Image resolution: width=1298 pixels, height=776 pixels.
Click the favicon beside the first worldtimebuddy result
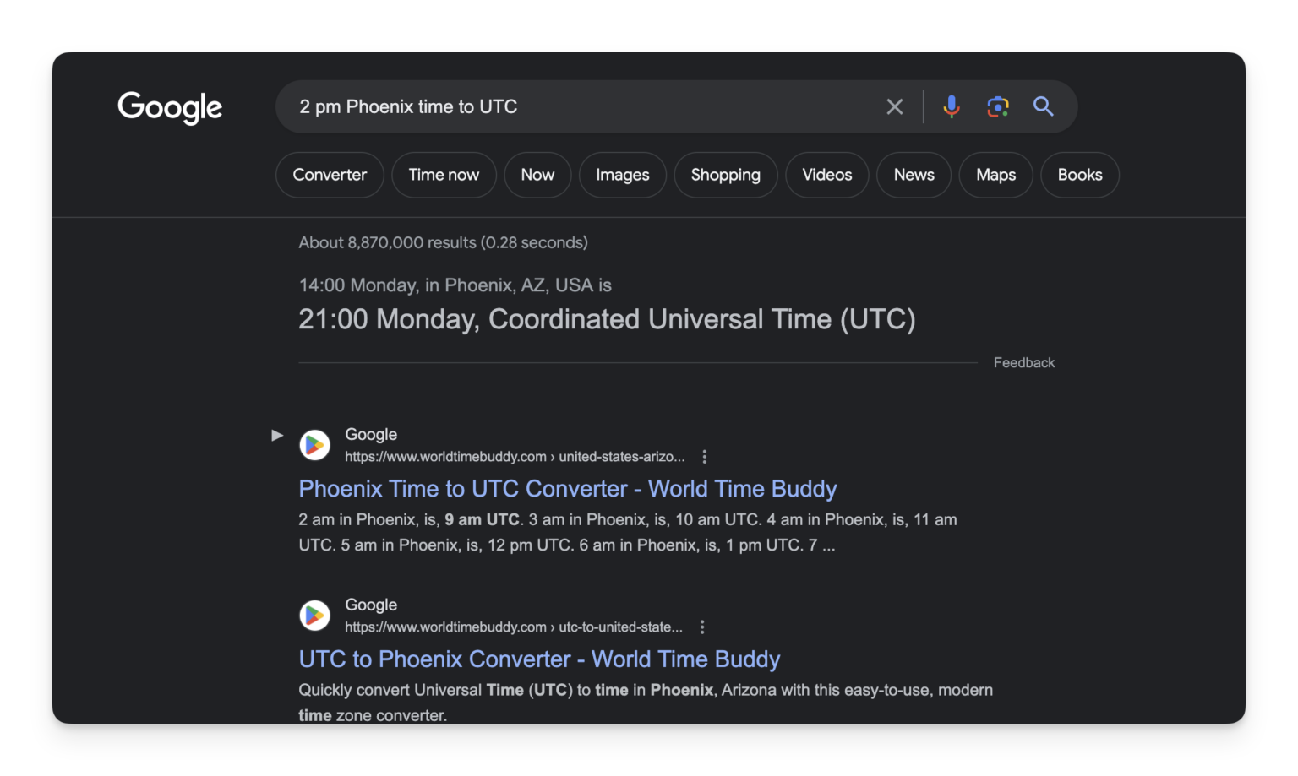coord(314,444)
